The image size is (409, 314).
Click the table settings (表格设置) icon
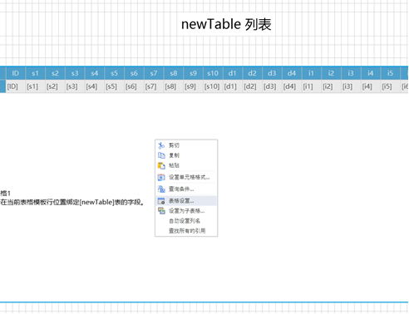click(161, 201)
